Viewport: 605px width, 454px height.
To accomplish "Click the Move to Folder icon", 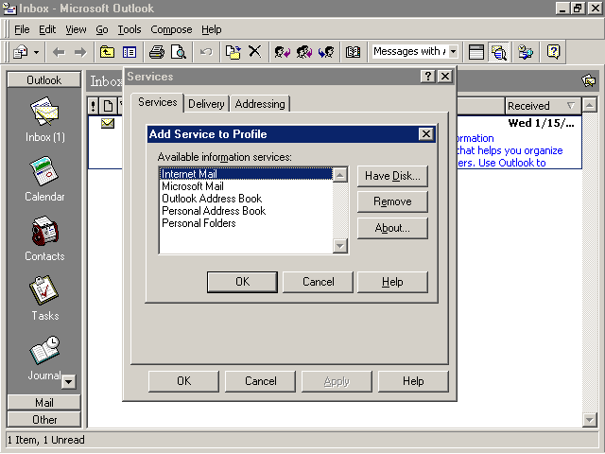I will tap(233, 52).
